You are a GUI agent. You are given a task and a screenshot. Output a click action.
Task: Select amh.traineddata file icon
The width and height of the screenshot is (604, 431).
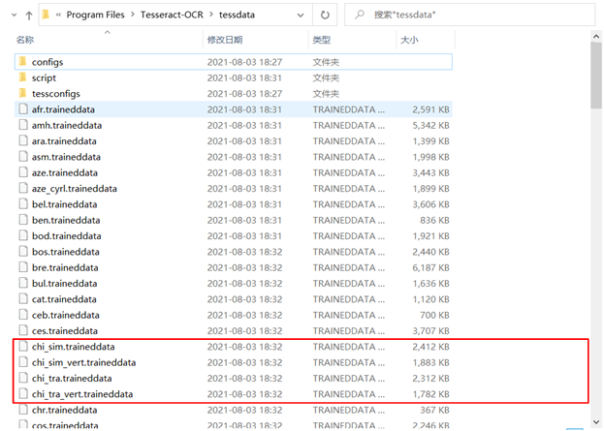(x=23, y=125)
